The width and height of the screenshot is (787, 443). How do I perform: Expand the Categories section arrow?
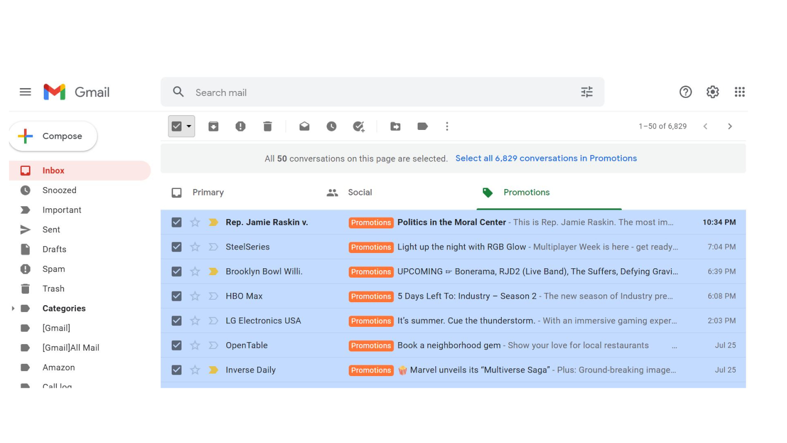point(13,309)
